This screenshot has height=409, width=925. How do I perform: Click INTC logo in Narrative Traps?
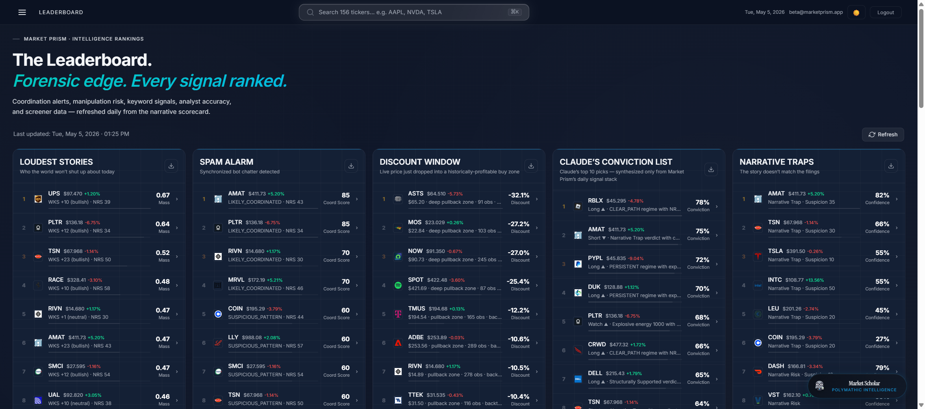(758, 285)
